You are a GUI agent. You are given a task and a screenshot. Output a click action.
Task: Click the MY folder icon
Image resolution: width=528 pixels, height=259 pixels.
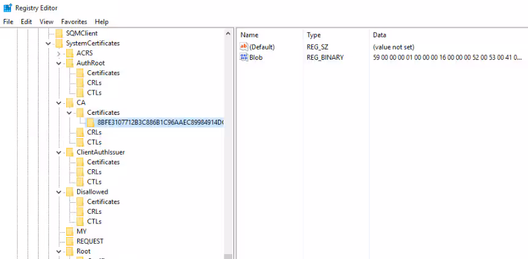click(x=70, y=232)
